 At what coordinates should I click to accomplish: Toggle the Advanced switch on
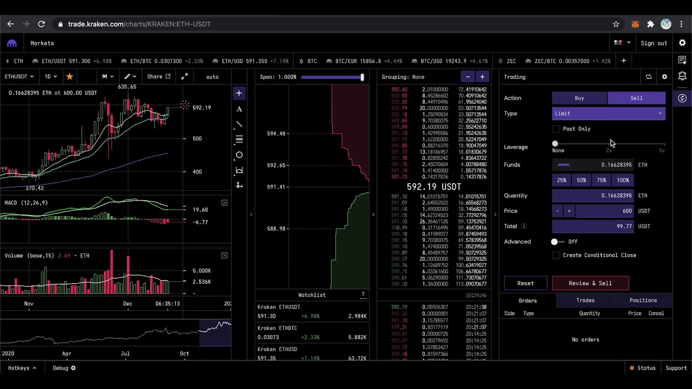click(558, 242)
